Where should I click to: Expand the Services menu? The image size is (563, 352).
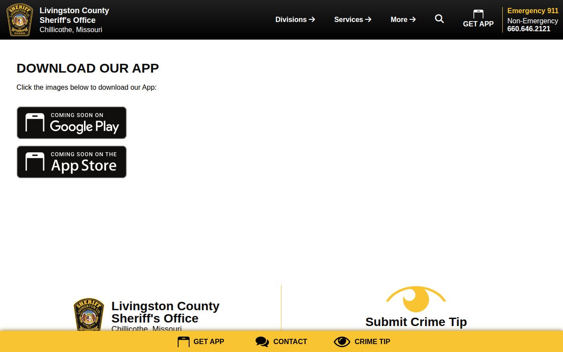pos(353,19)
